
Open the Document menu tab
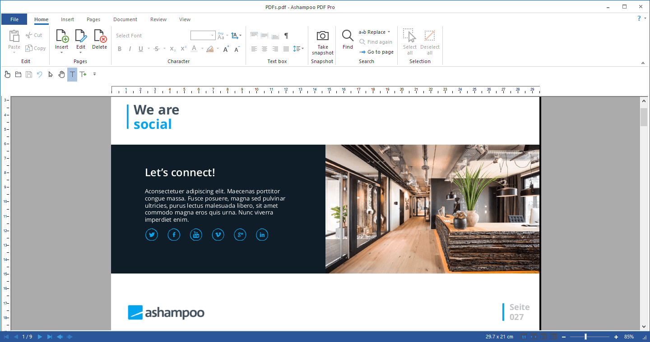pyautogui.click(x=125, y=19)
